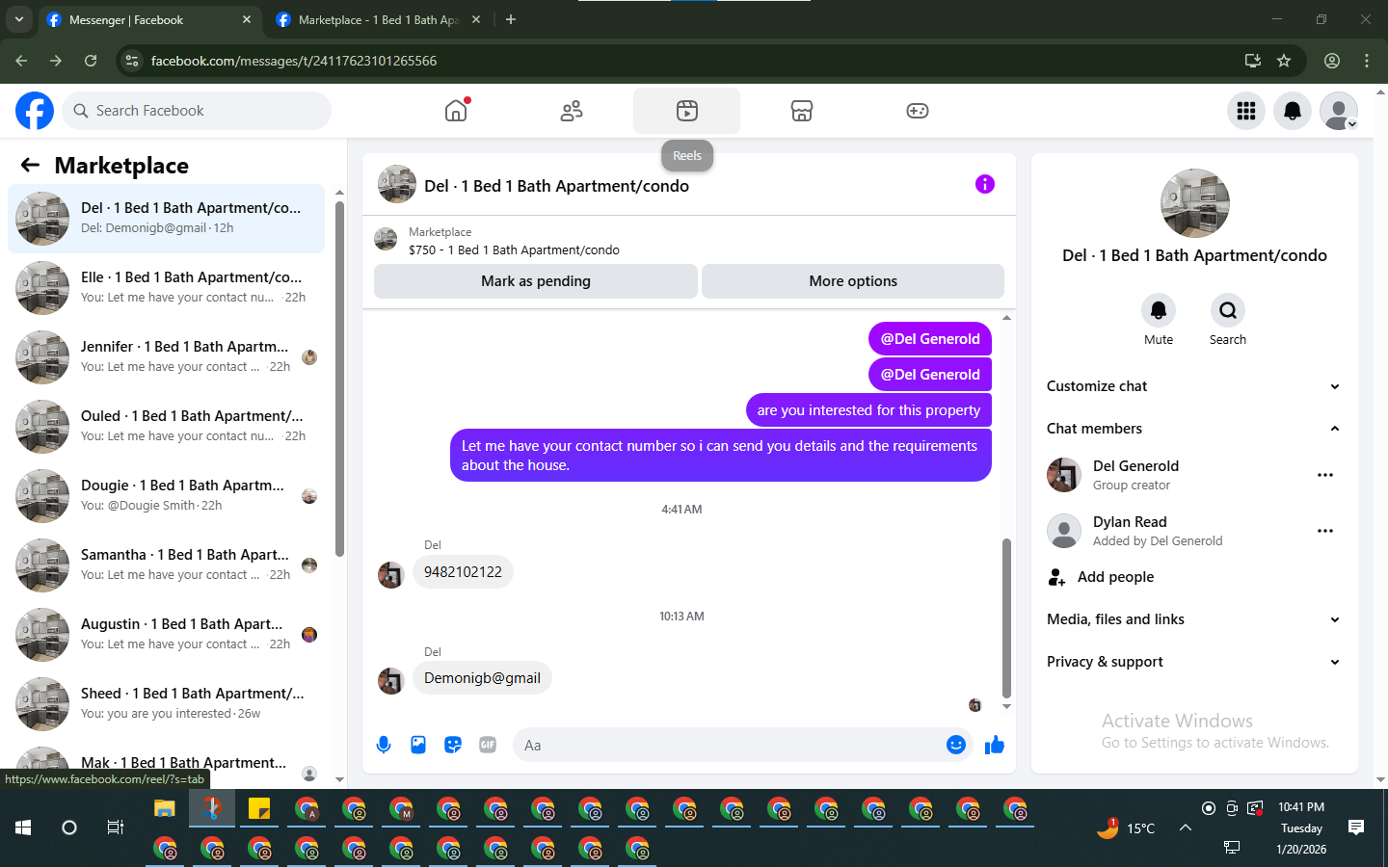Open conversation information icon
The height and width of the screenshot is (867, 1388).
(x=984, y=184)
